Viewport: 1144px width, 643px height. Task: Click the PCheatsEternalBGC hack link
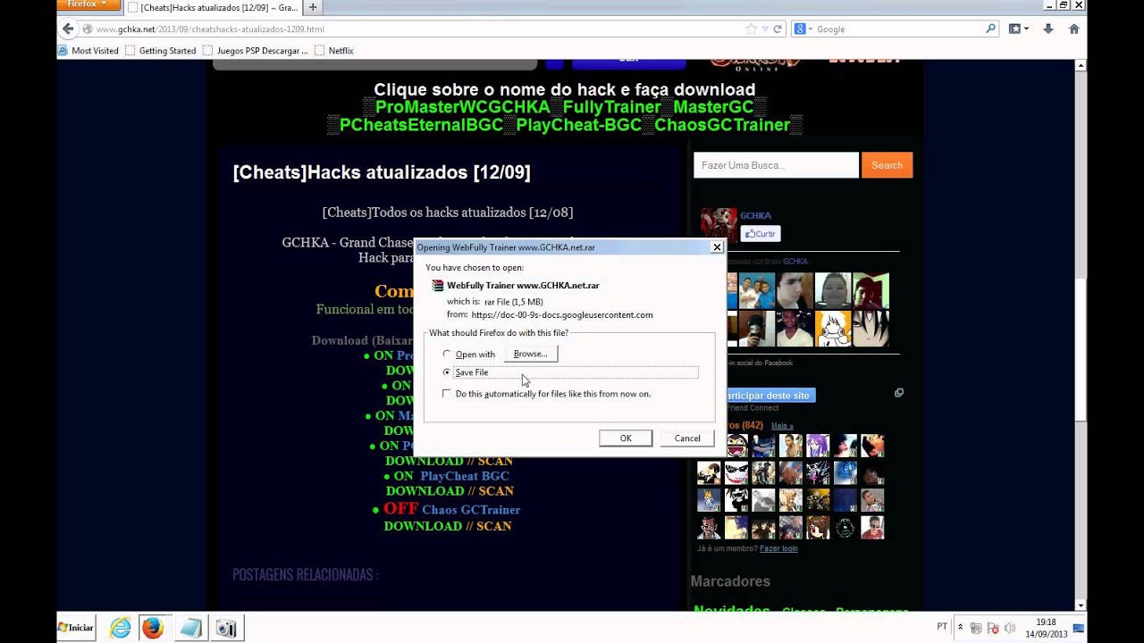tap(421, 125)
